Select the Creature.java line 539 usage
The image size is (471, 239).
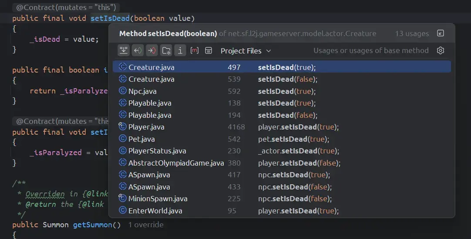coord(282,79)
